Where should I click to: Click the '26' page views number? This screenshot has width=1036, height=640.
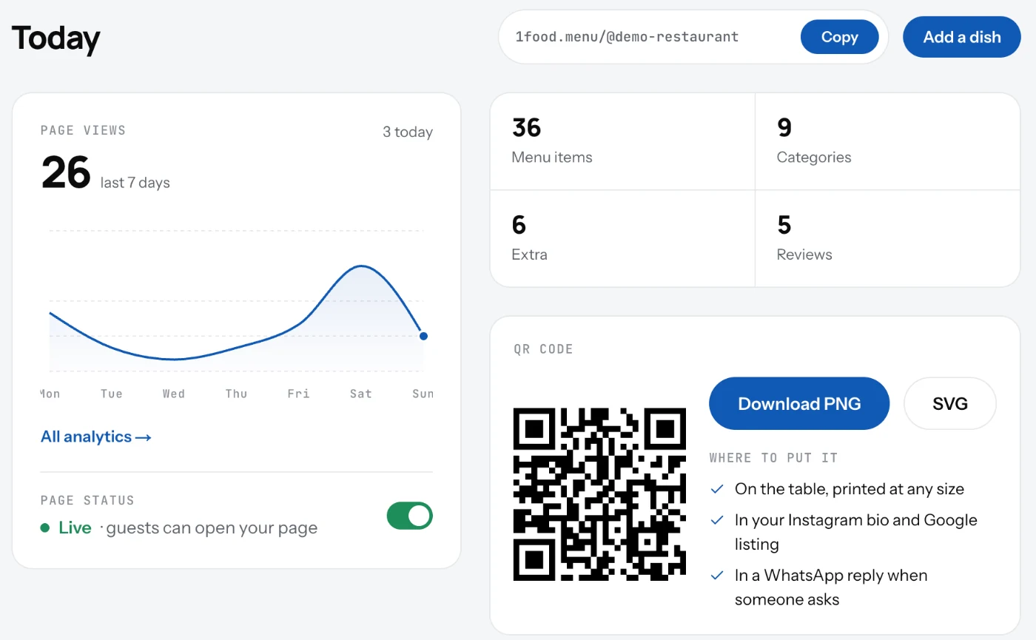point(66,172)
